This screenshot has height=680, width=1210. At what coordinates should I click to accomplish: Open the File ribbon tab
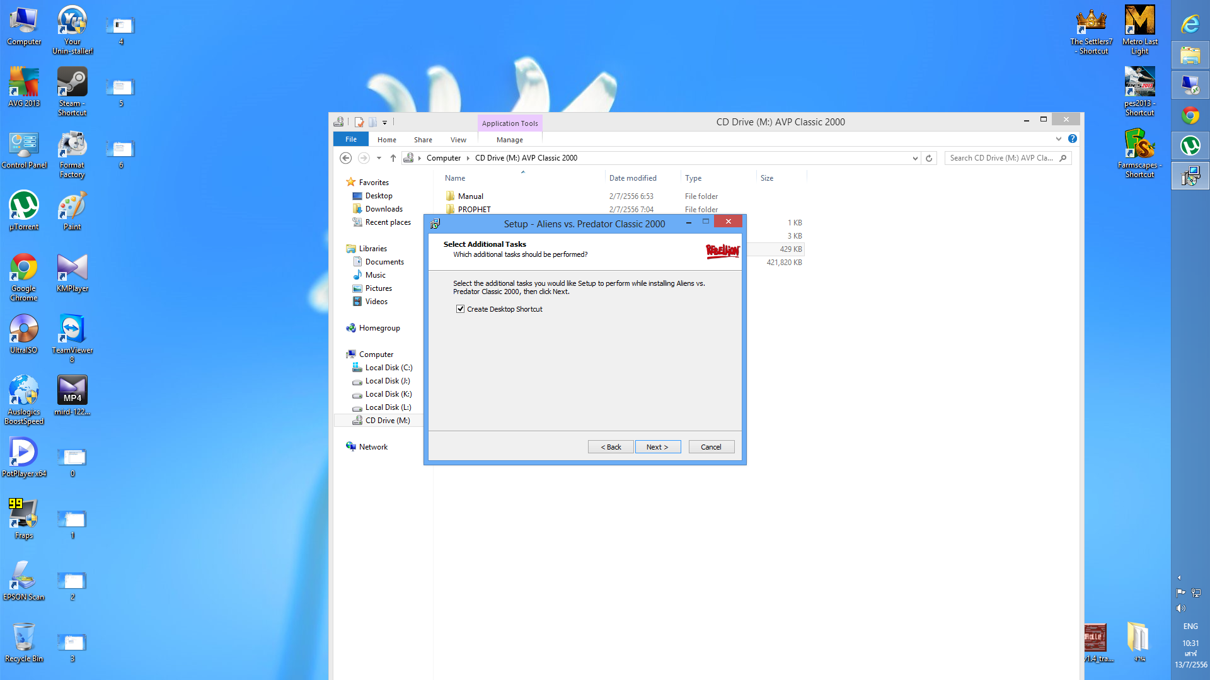click(351, 140)
